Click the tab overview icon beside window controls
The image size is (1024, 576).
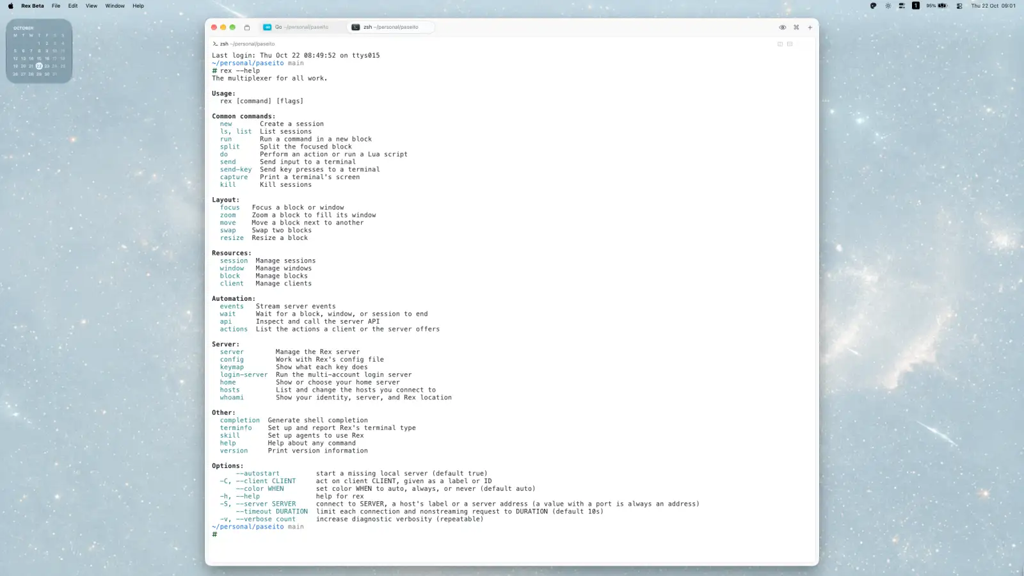pos(247,28)
